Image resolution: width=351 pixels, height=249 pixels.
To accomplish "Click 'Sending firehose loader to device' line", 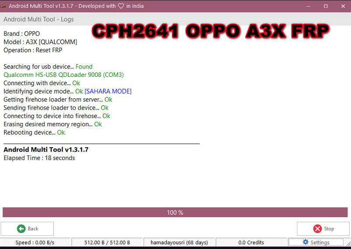I will (x=56, y=108).
